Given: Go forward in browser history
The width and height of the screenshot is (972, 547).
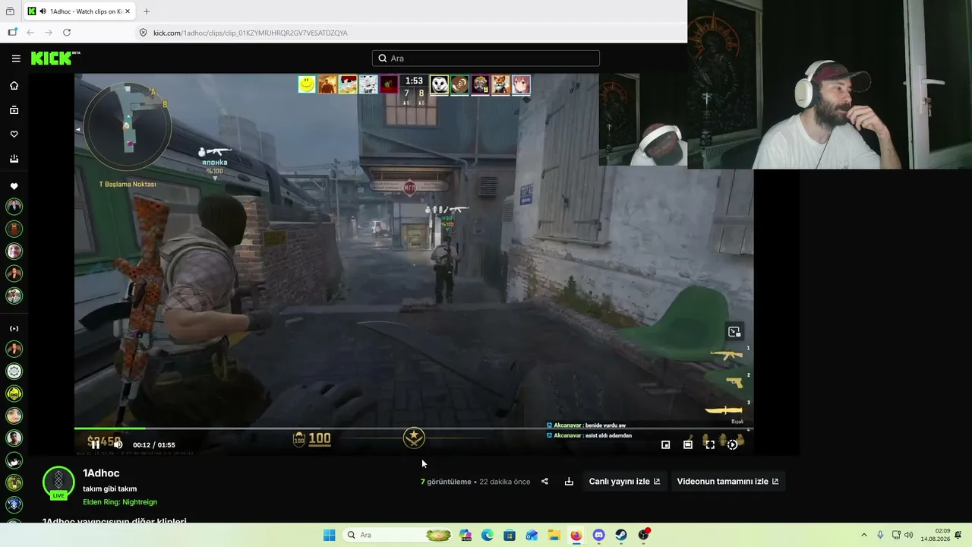Looking at the screenshot, I should (49, 33).
